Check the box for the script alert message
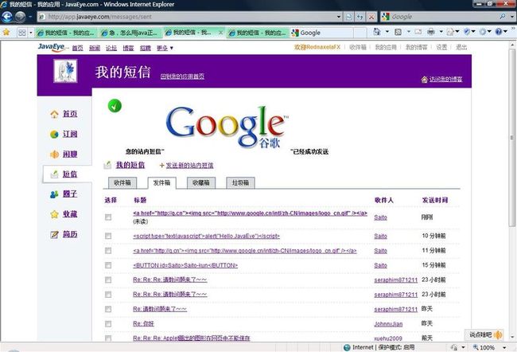 tap(108, 236)
